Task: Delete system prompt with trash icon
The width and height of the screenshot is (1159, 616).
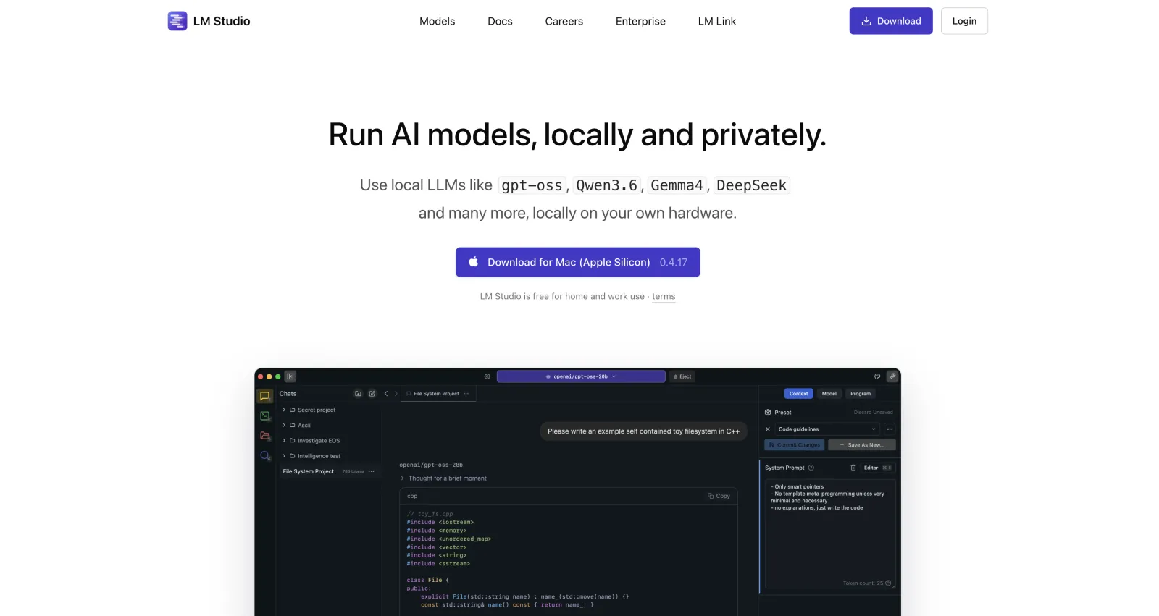Action: pyautogui.click(x=853, y=468)
